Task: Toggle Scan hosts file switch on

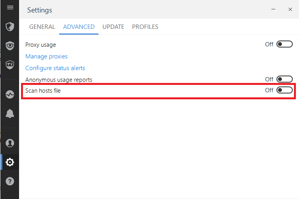Action: [284, 90]
